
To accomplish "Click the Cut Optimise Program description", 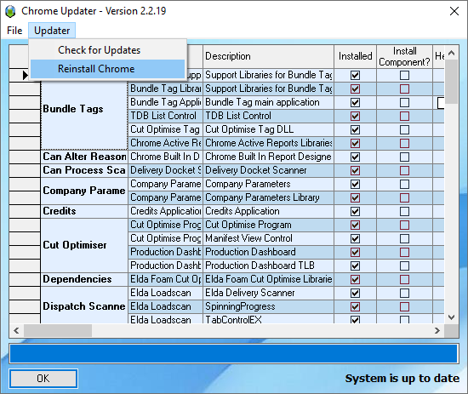I will pyautogui.click(x=268, y=225).
